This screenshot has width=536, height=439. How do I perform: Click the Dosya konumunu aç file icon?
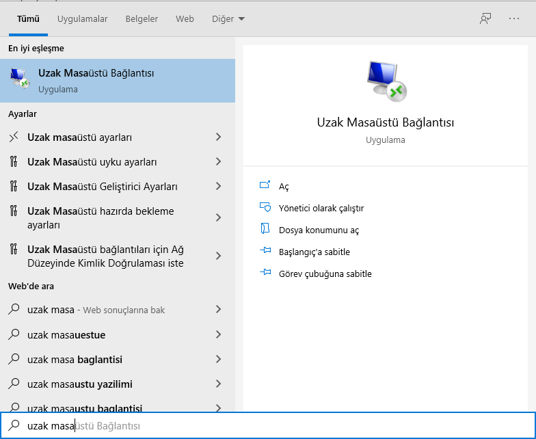click(x=265, y=230)
